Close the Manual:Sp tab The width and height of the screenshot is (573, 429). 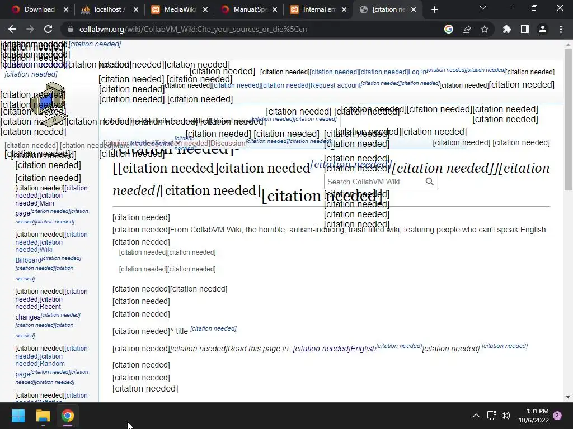coord(275,10)
